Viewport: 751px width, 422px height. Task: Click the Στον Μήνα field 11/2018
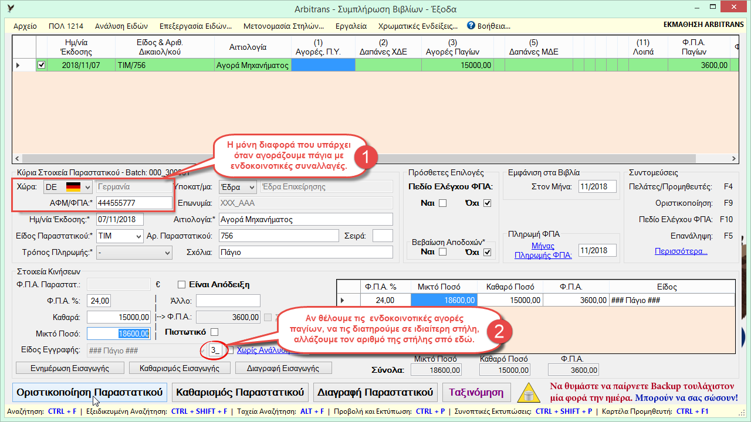pos(597,186)
